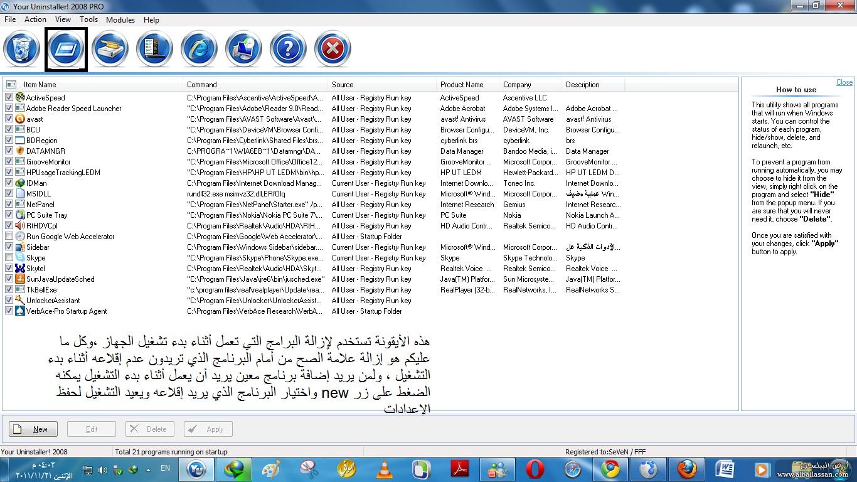Click the blue question mark Help icon
The width and height of the screenshot is (857, 482).
click(288, 49)
